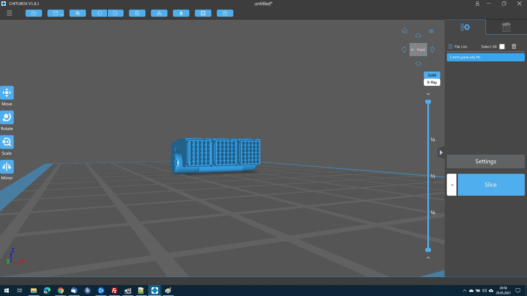Select the Rotate tool
This screenshot has width=527, height=296.
tap(7, 117)
